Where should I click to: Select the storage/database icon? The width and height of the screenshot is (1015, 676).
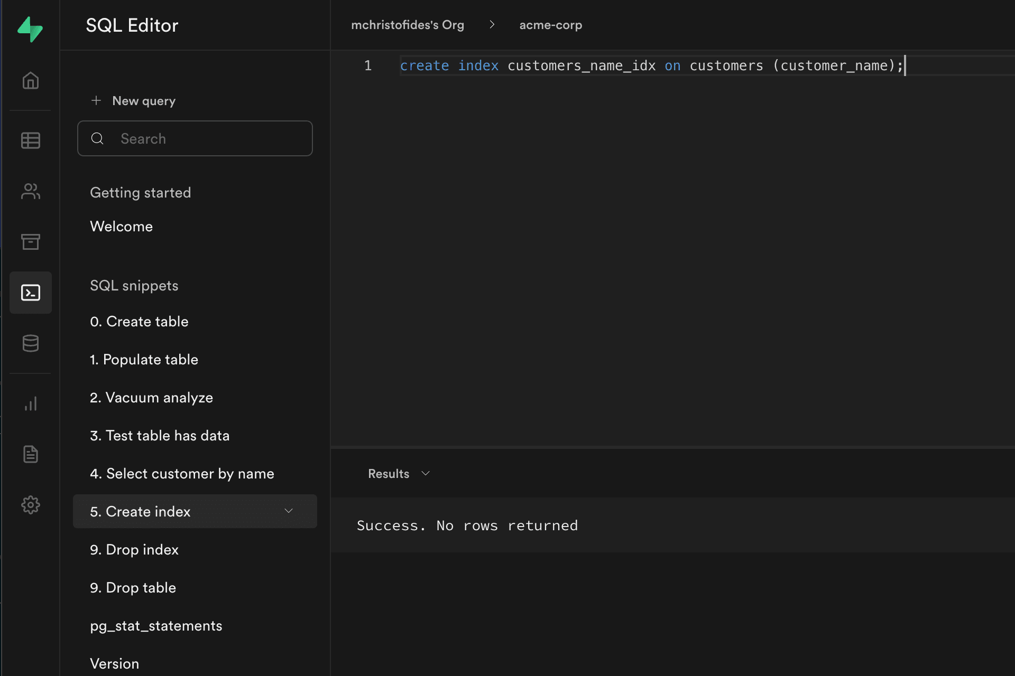tap(30, 343)
